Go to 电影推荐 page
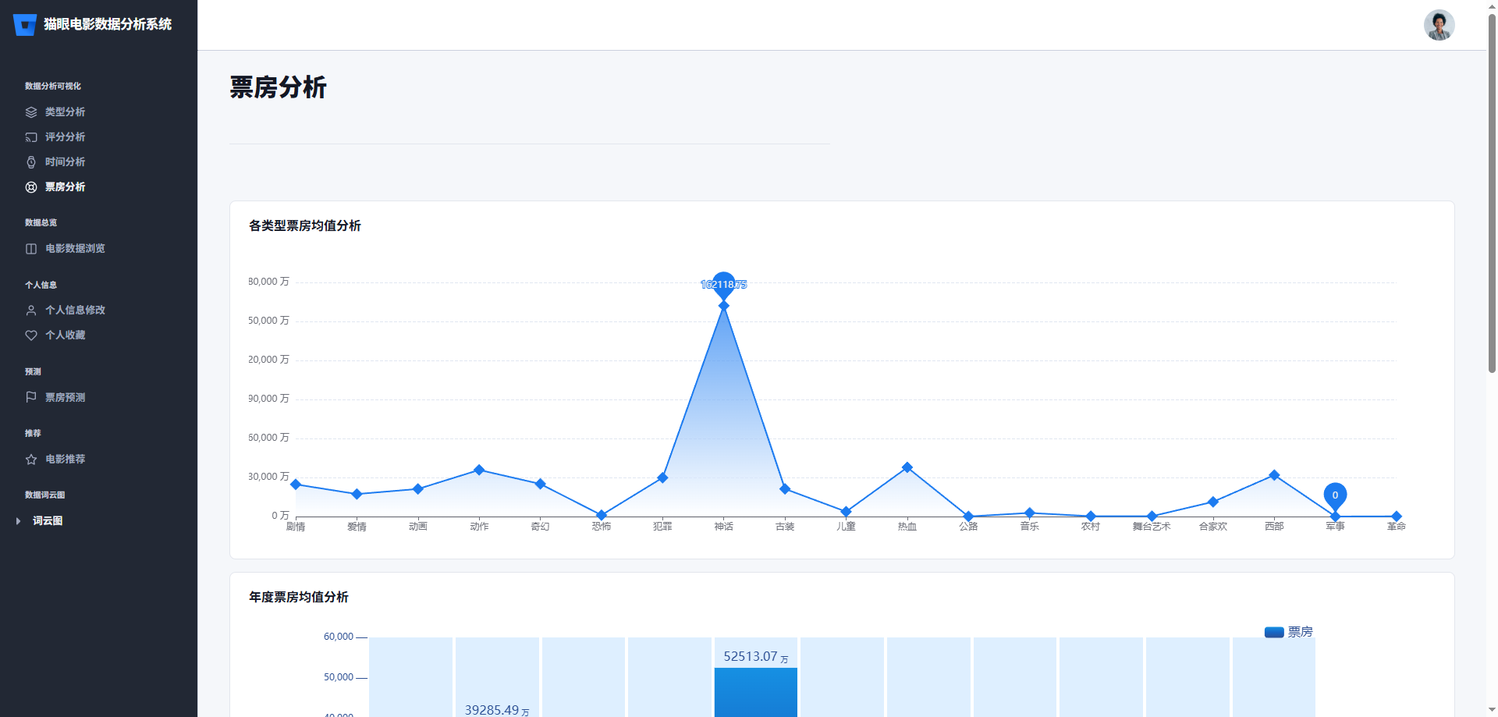The height and width of the screenshot is (717, 1498). (65, 460)
